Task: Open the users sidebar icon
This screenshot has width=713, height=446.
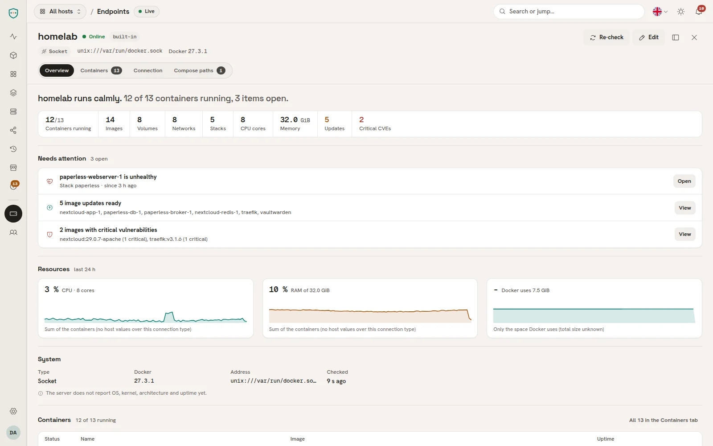Action: point(13,232)
